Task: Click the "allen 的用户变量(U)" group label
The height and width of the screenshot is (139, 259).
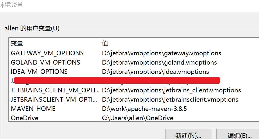Action: (x=32, y=28)
